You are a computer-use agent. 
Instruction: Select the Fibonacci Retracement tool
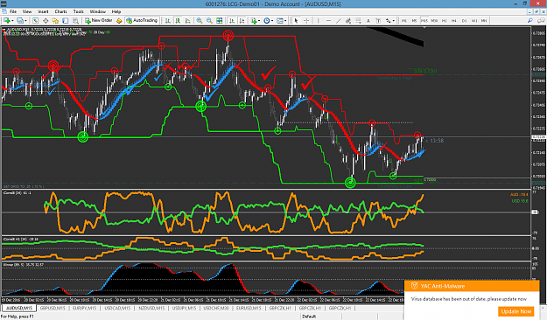pyautogui.click(x=358, y=21)
